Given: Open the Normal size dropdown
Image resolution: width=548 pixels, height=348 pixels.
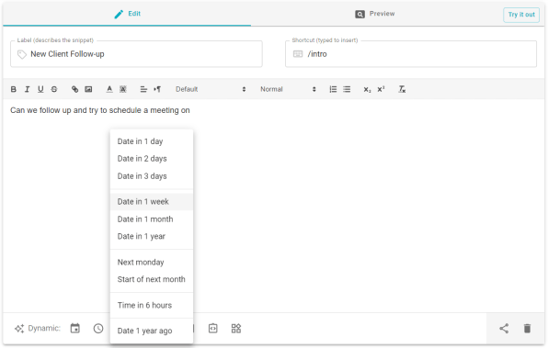Looking at the screenshot, I should [288, 89].
